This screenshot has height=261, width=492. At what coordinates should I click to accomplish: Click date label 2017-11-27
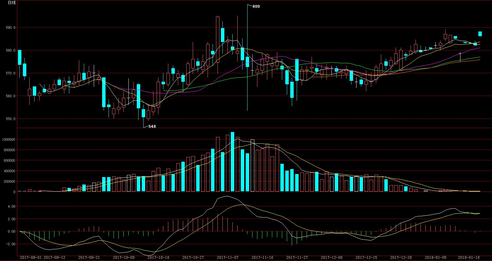pyautogui.click(x=297, y=257)
